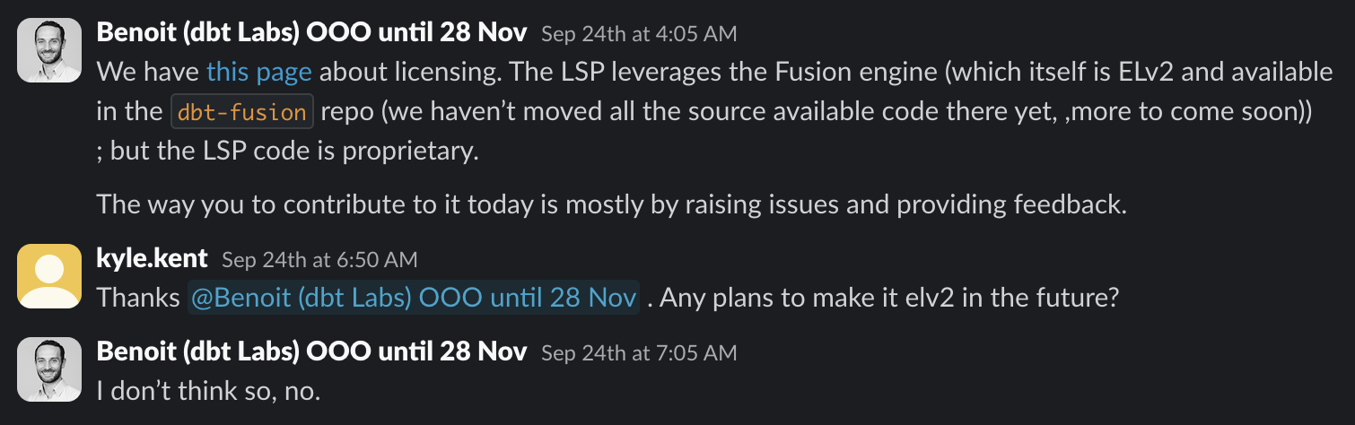Open the "Sep 24th at 6:50 AM" timestamp
The height and width of the screenshot is (425, 1355).
tap(319, 260)
